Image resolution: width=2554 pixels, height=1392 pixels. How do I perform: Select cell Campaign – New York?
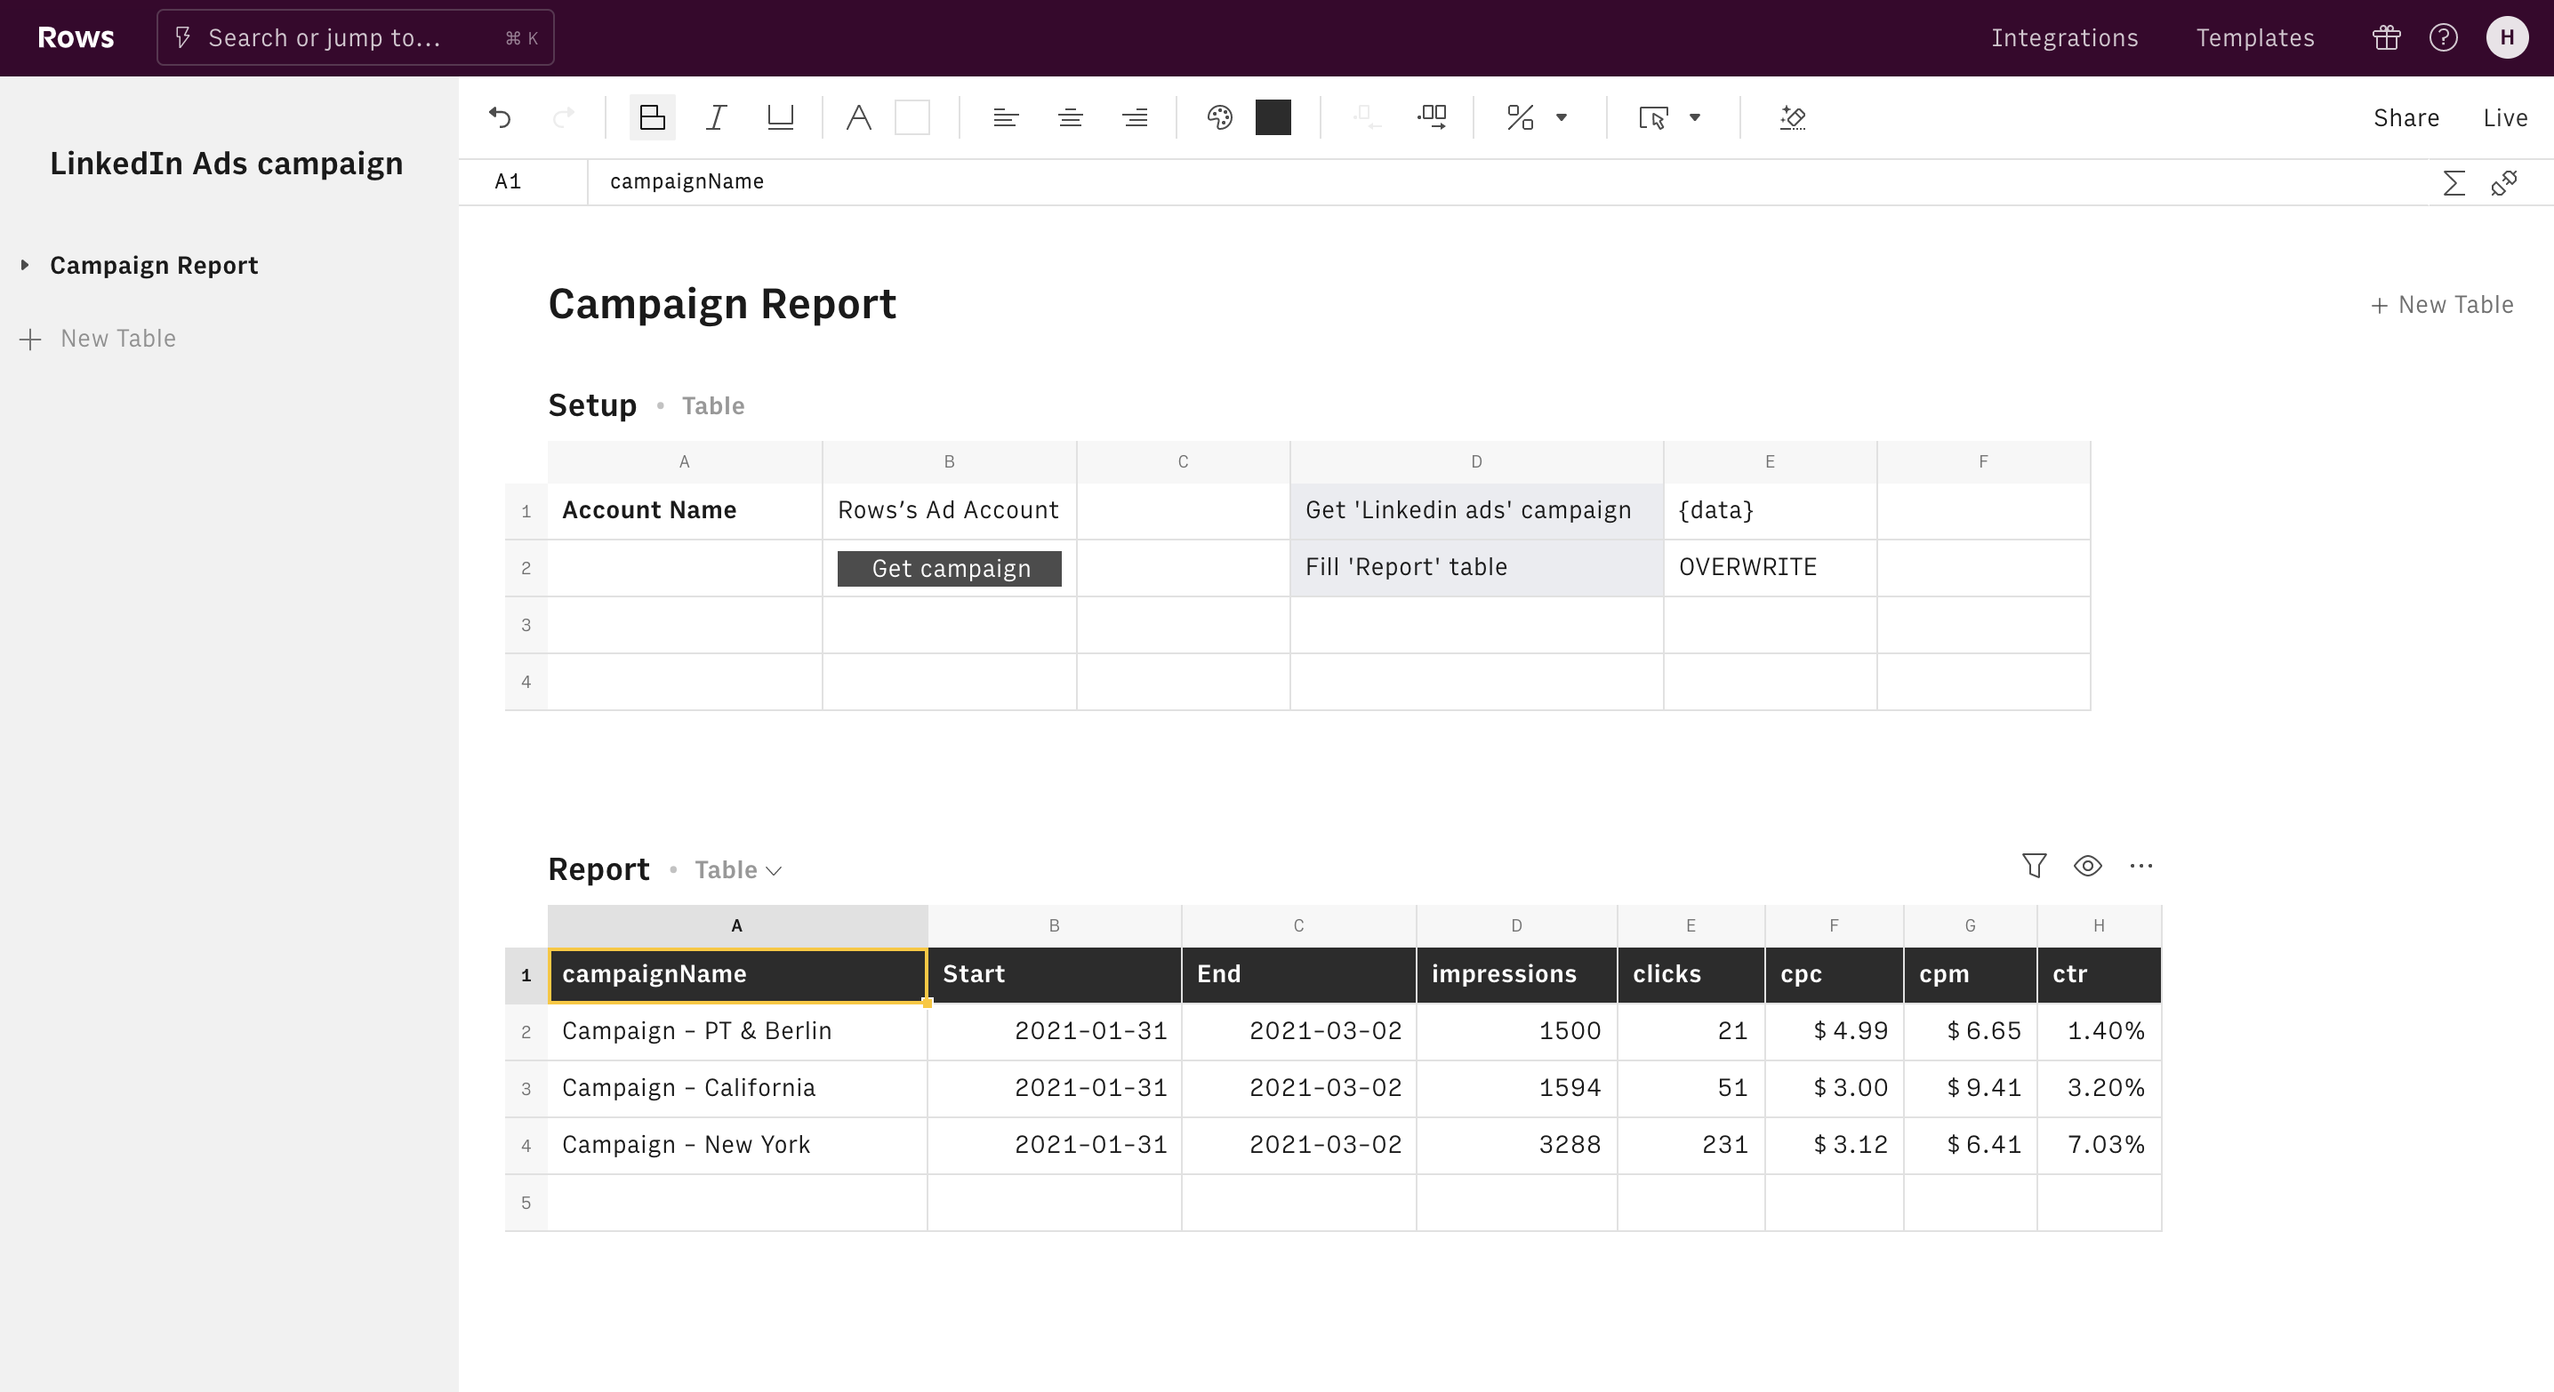[736, 1145]
